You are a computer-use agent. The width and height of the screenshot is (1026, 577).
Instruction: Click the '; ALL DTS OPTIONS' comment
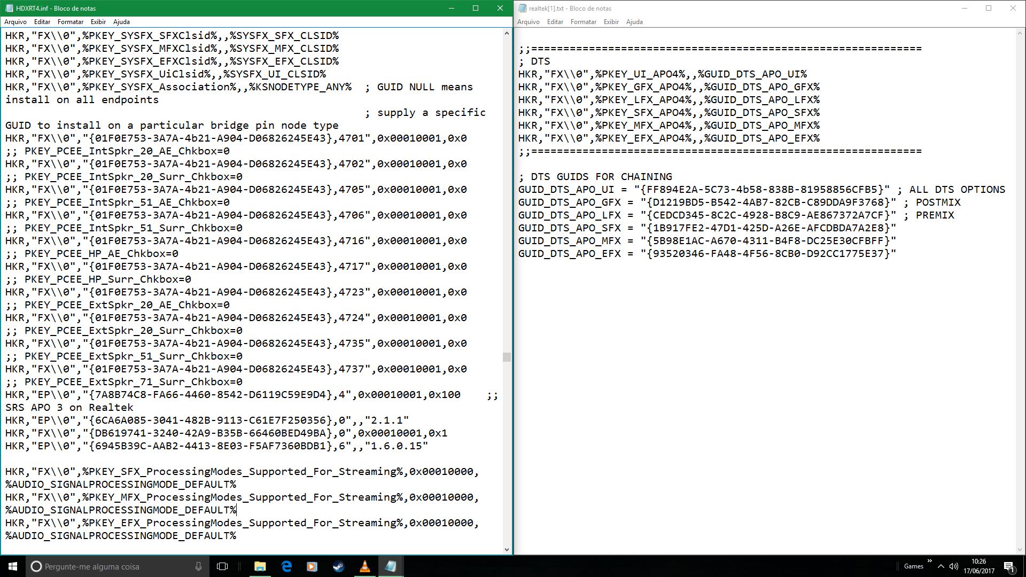click(x=951, y=190)
